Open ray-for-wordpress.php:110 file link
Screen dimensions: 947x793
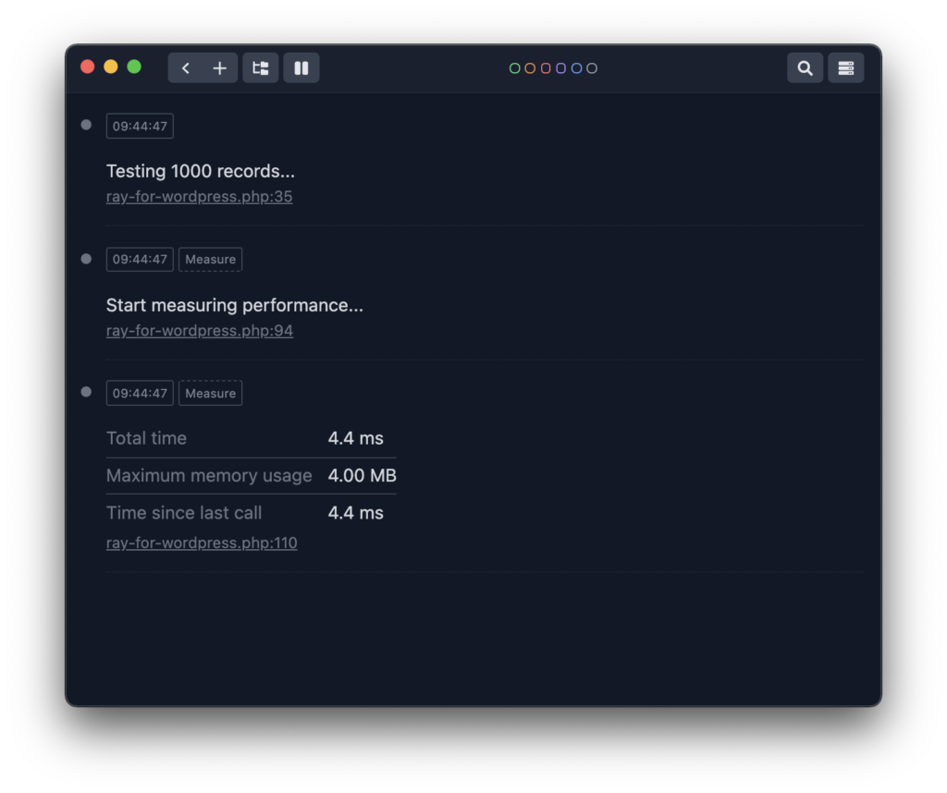coord(202,543)
